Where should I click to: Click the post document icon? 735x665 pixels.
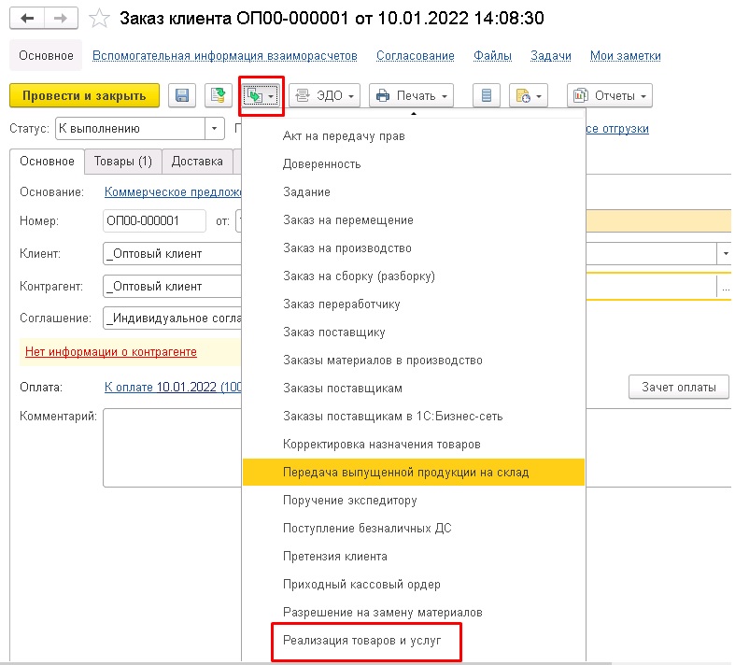(x=219, y=95)
